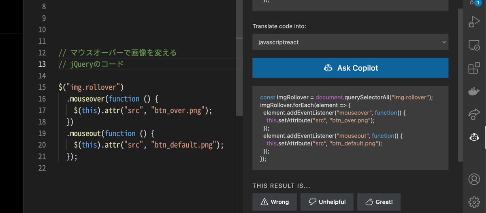Viewport: 486px width, 213px height.
Task: Click the Copilot panel vertical scrollbar
Action: [460, 85]
